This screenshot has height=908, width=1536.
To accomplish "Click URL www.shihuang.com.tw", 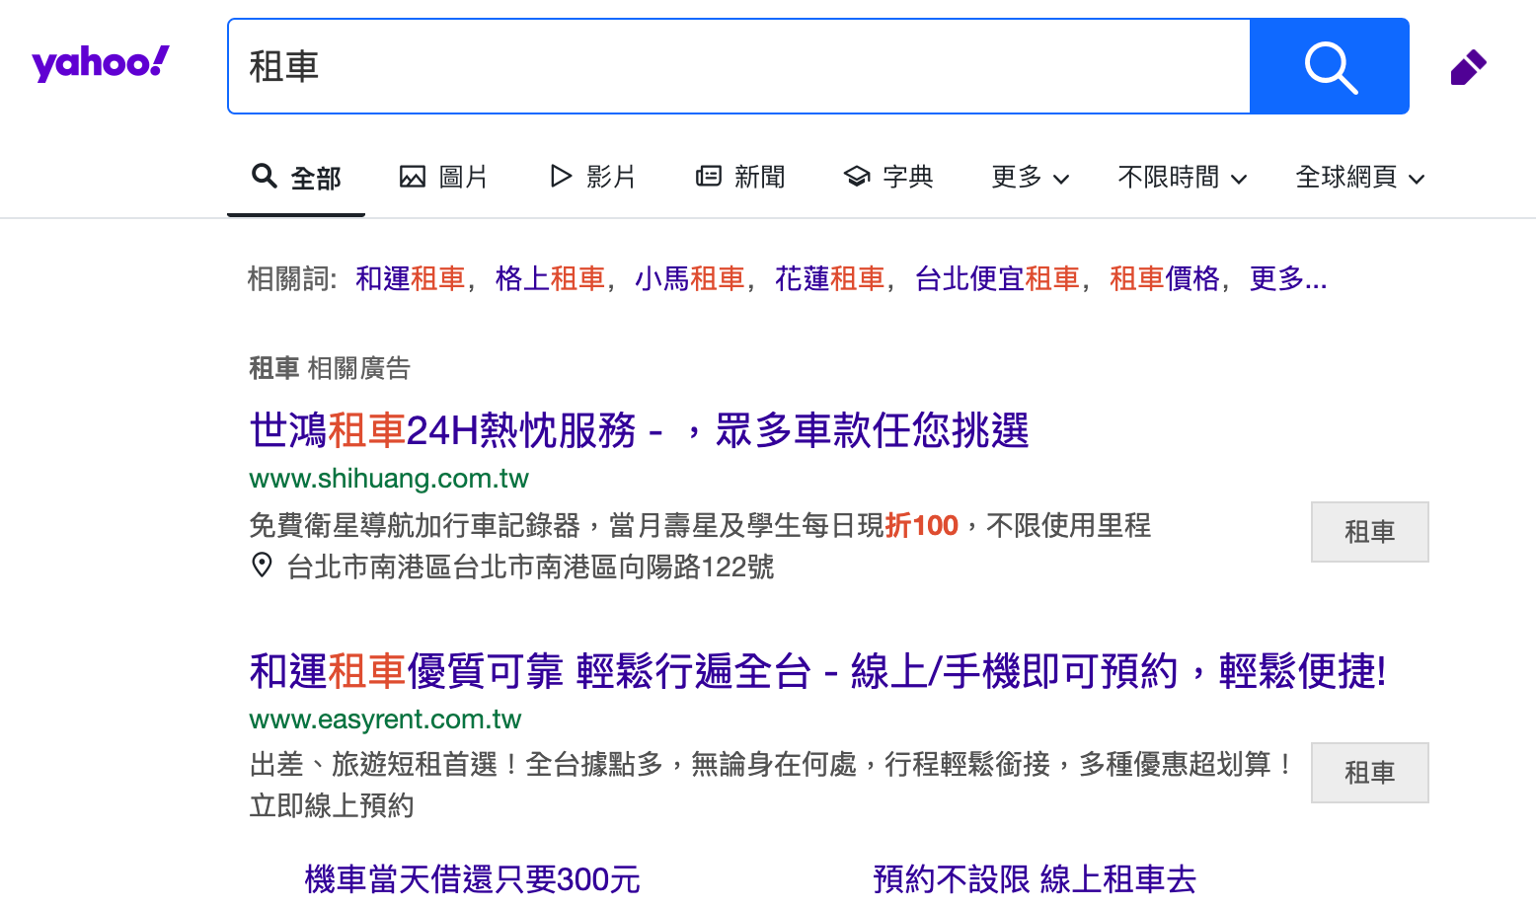I will [x=389, y=479].
